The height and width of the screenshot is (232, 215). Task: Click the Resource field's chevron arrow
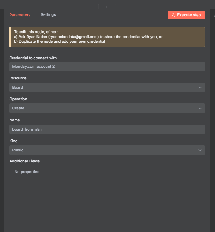tap(200, 88)
